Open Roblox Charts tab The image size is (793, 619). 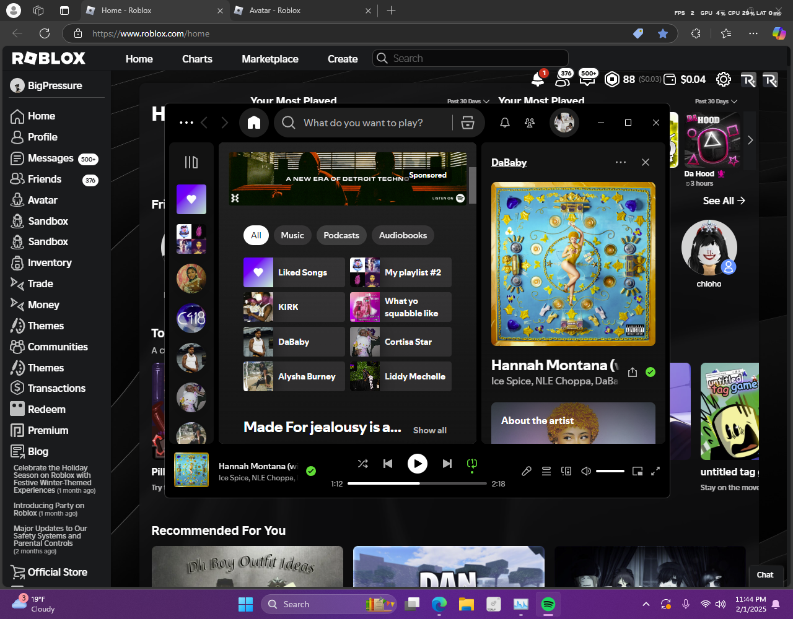197,59
